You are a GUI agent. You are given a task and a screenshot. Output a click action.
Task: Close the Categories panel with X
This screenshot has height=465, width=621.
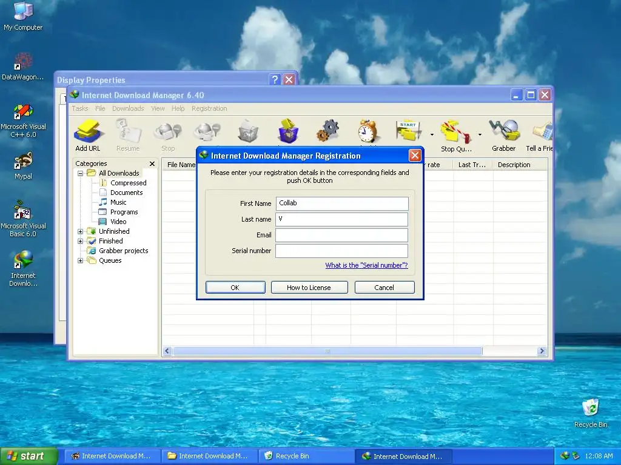tap(152, 163)
